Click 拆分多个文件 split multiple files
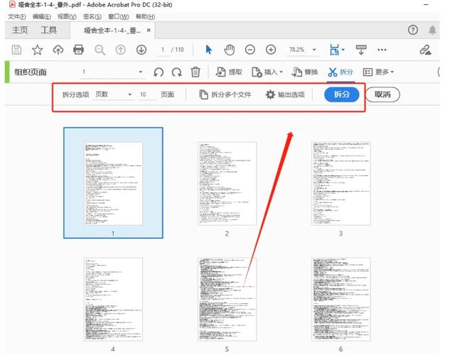The height and width of the screenshot is (355, 455). [x=225, y=94]
